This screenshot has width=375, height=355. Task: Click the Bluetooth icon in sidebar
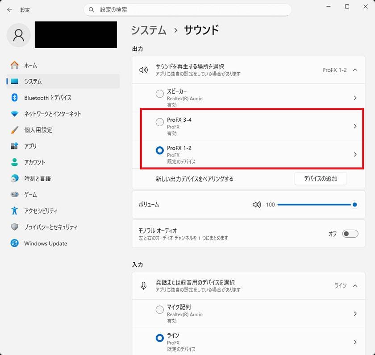click(15, 98)
